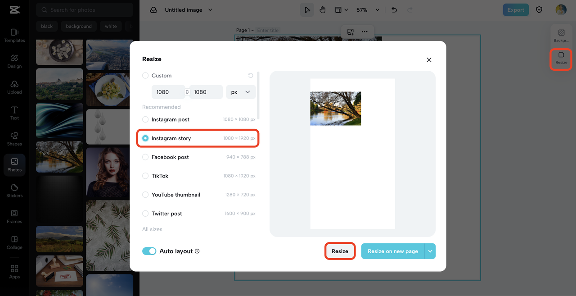Reset custom size with the reset icon
Image resolution: width=576 pixels, height=296 pixels.
(x=251, y=76)
